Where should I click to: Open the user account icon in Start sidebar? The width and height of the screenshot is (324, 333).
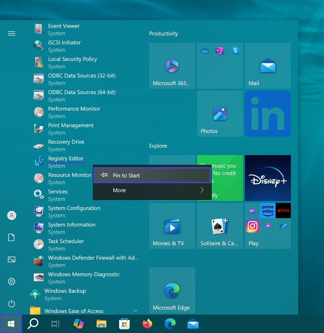[x=12, y=216]
